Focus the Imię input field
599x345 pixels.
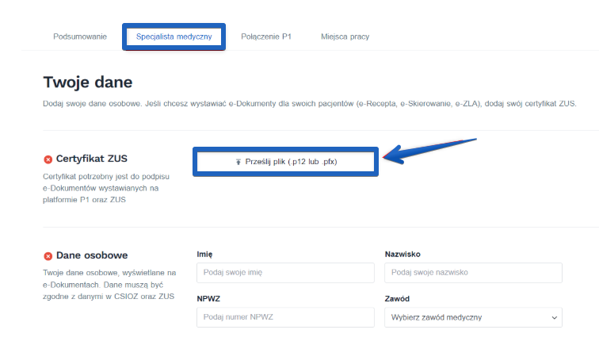[285, 273]
